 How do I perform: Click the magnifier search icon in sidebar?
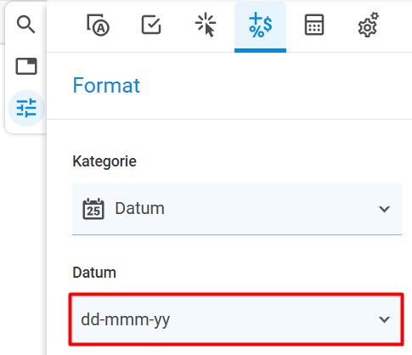[25, 25]
